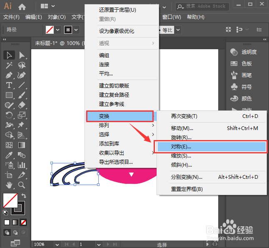Select the Direct Selection tool

click(22, 55)
